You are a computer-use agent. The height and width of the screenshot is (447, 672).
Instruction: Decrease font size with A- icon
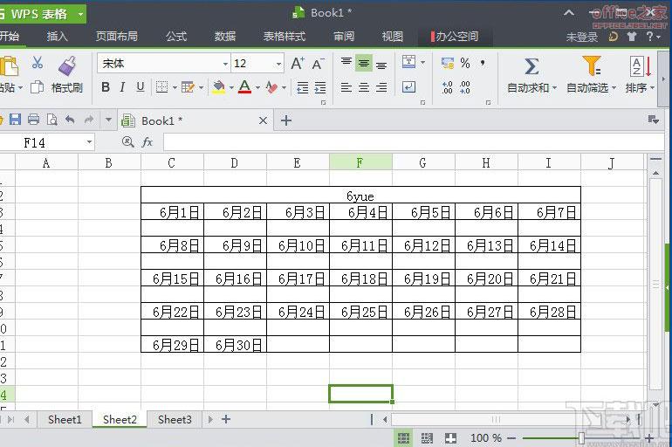pyautogui.click(x=318, y=64)
